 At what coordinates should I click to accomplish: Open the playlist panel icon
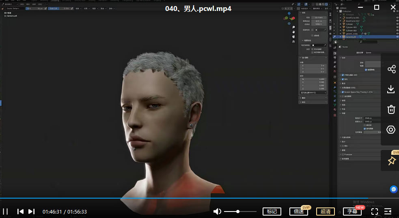point(388,212)
